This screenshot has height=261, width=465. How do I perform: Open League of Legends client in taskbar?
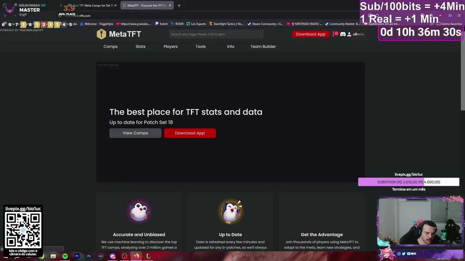[148, 256]
